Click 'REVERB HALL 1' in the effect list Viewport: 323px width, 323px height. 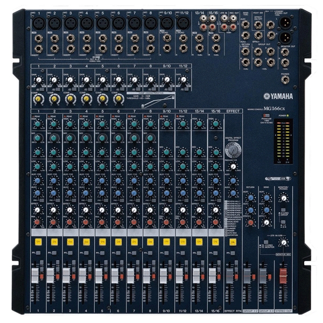coord(233,201)
